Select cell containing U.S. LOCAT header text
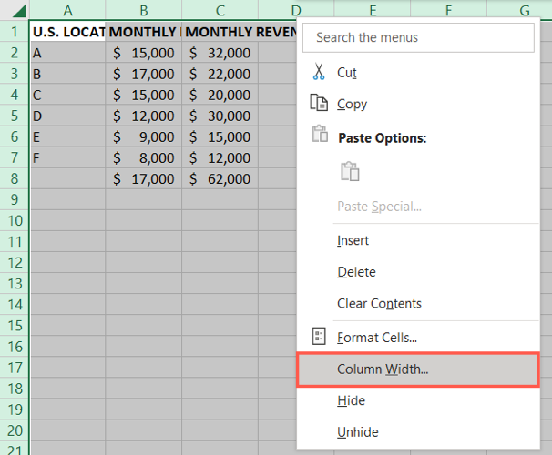The width and height of the screenshot is (552, 455). point(67,32)
